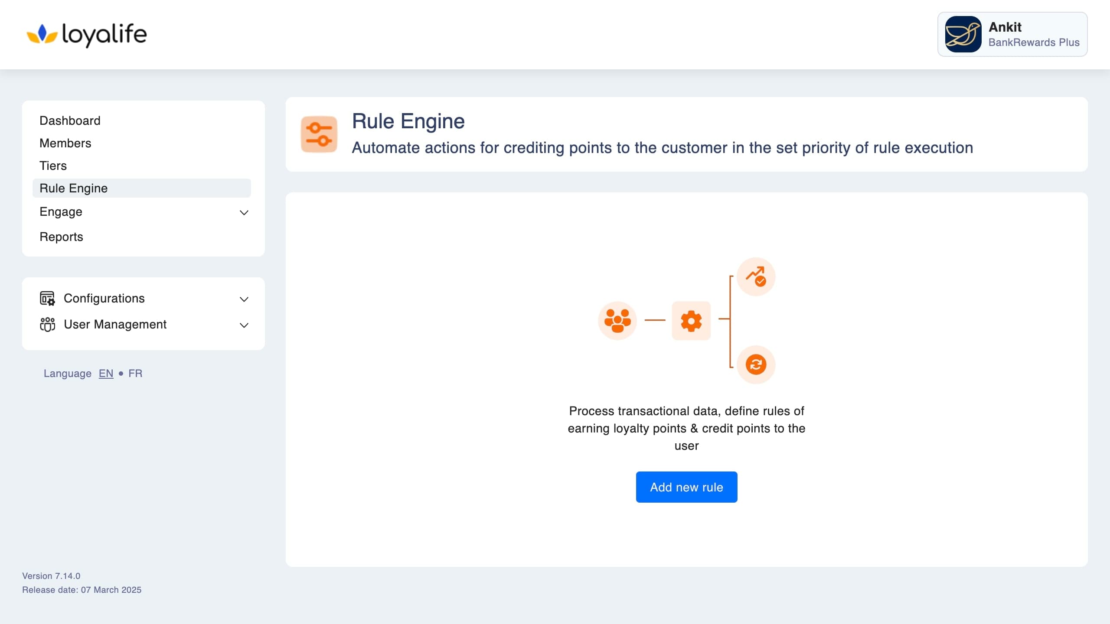Image resolution: width=1110 pixels, height=624 pixels.
Task: Click the loyalife logo
Action: pos(87,35)
